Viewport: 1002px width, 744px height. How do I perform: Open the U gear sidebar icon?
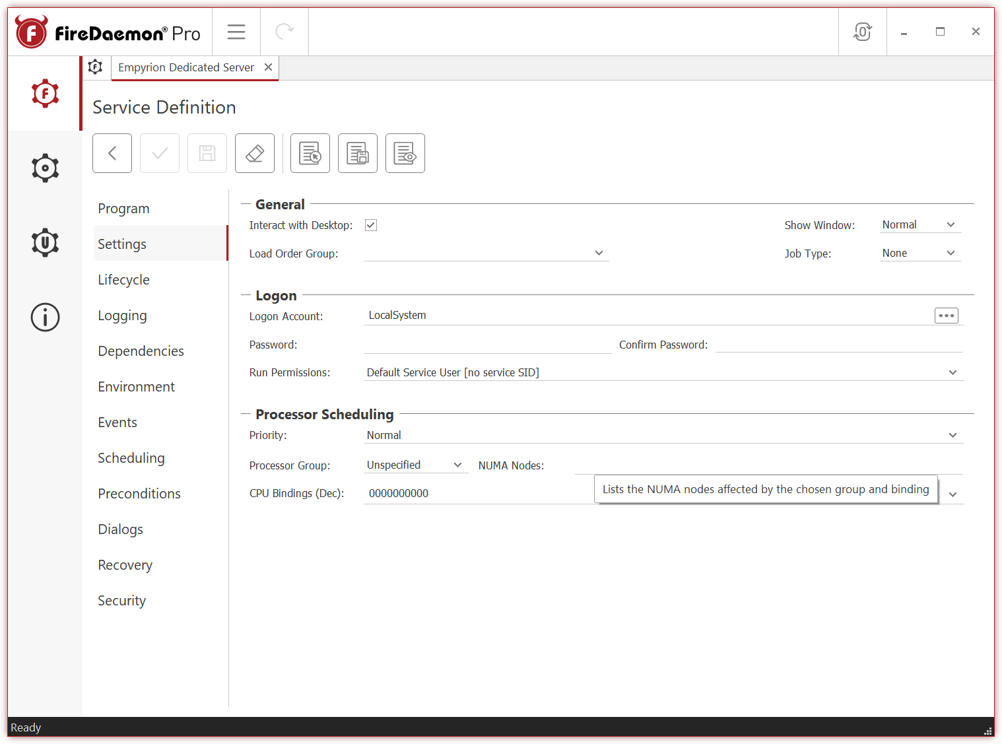point(45,242)
